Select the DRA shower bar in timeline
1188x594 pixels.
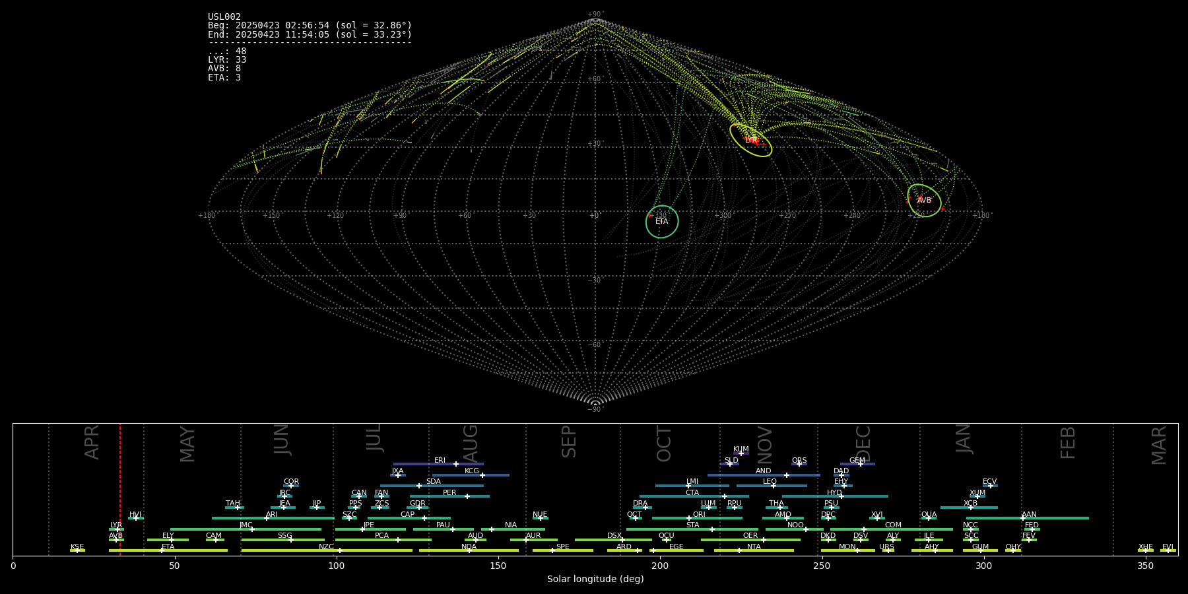(642, 508)
